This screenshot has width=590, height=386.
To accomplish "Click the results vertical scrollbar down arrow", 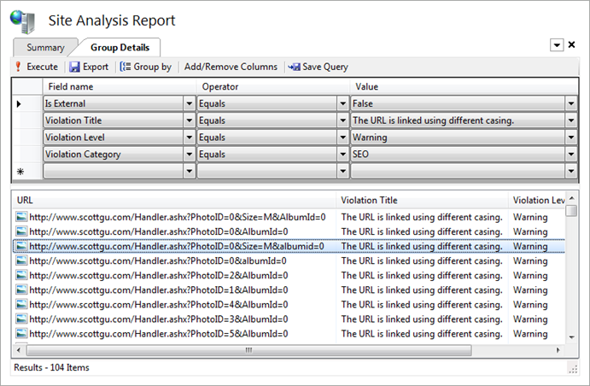I will pos(571,337).
